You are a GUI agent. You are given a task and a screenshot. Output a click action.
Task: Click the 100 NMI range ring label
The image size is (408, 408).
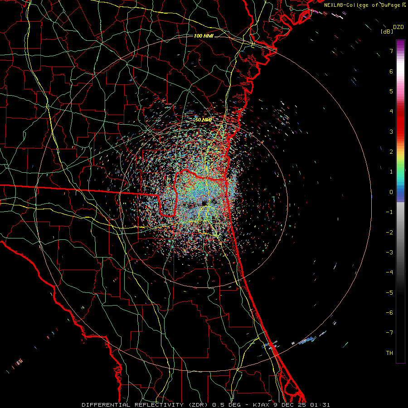pos(204,36)
